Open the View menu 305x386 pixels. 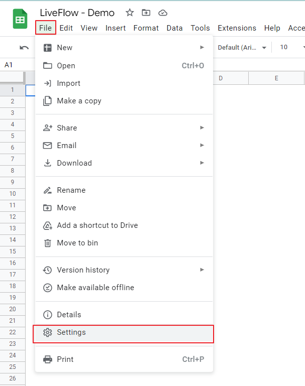point(89,28)
